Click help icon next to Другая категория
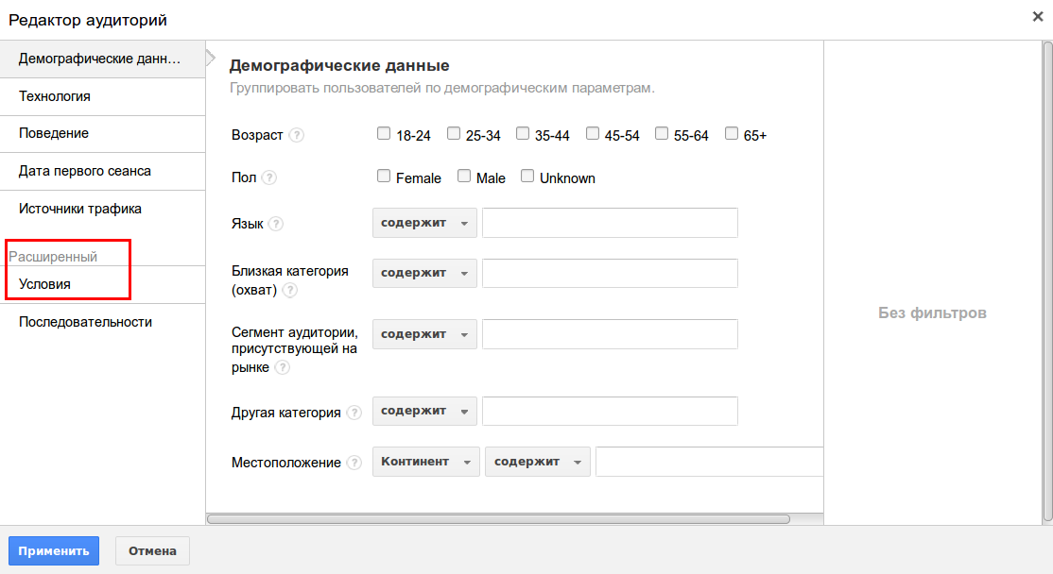 click(354, 413)
